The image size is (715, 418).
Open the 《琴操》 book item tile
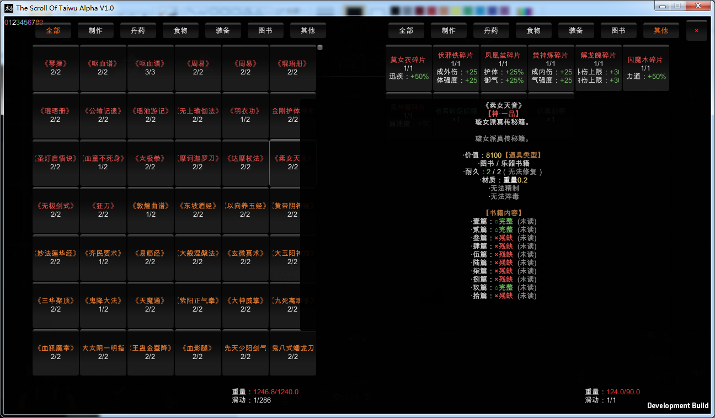pyautogui.click(x=56, y=68)
